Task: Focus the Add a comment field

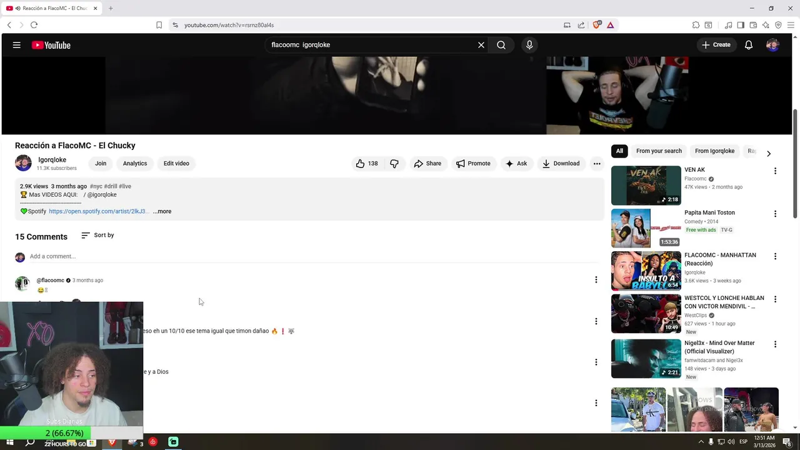Action: pyautogui.click(x=312, y=256)
